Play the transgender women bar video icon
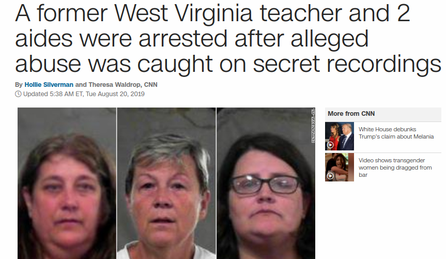The image size is (446, 259). [x=330, y=176]
